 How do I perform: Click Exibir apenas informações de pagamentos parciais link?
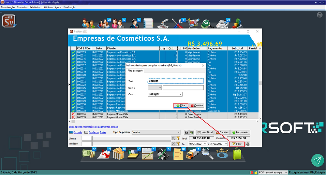point(94,127)
